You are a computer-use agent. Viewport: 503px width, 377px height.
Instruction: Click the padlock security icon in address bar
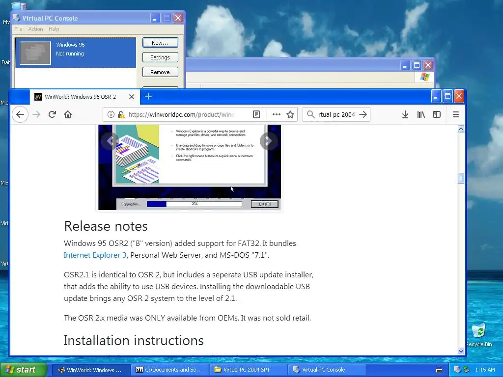click(121, 114)
